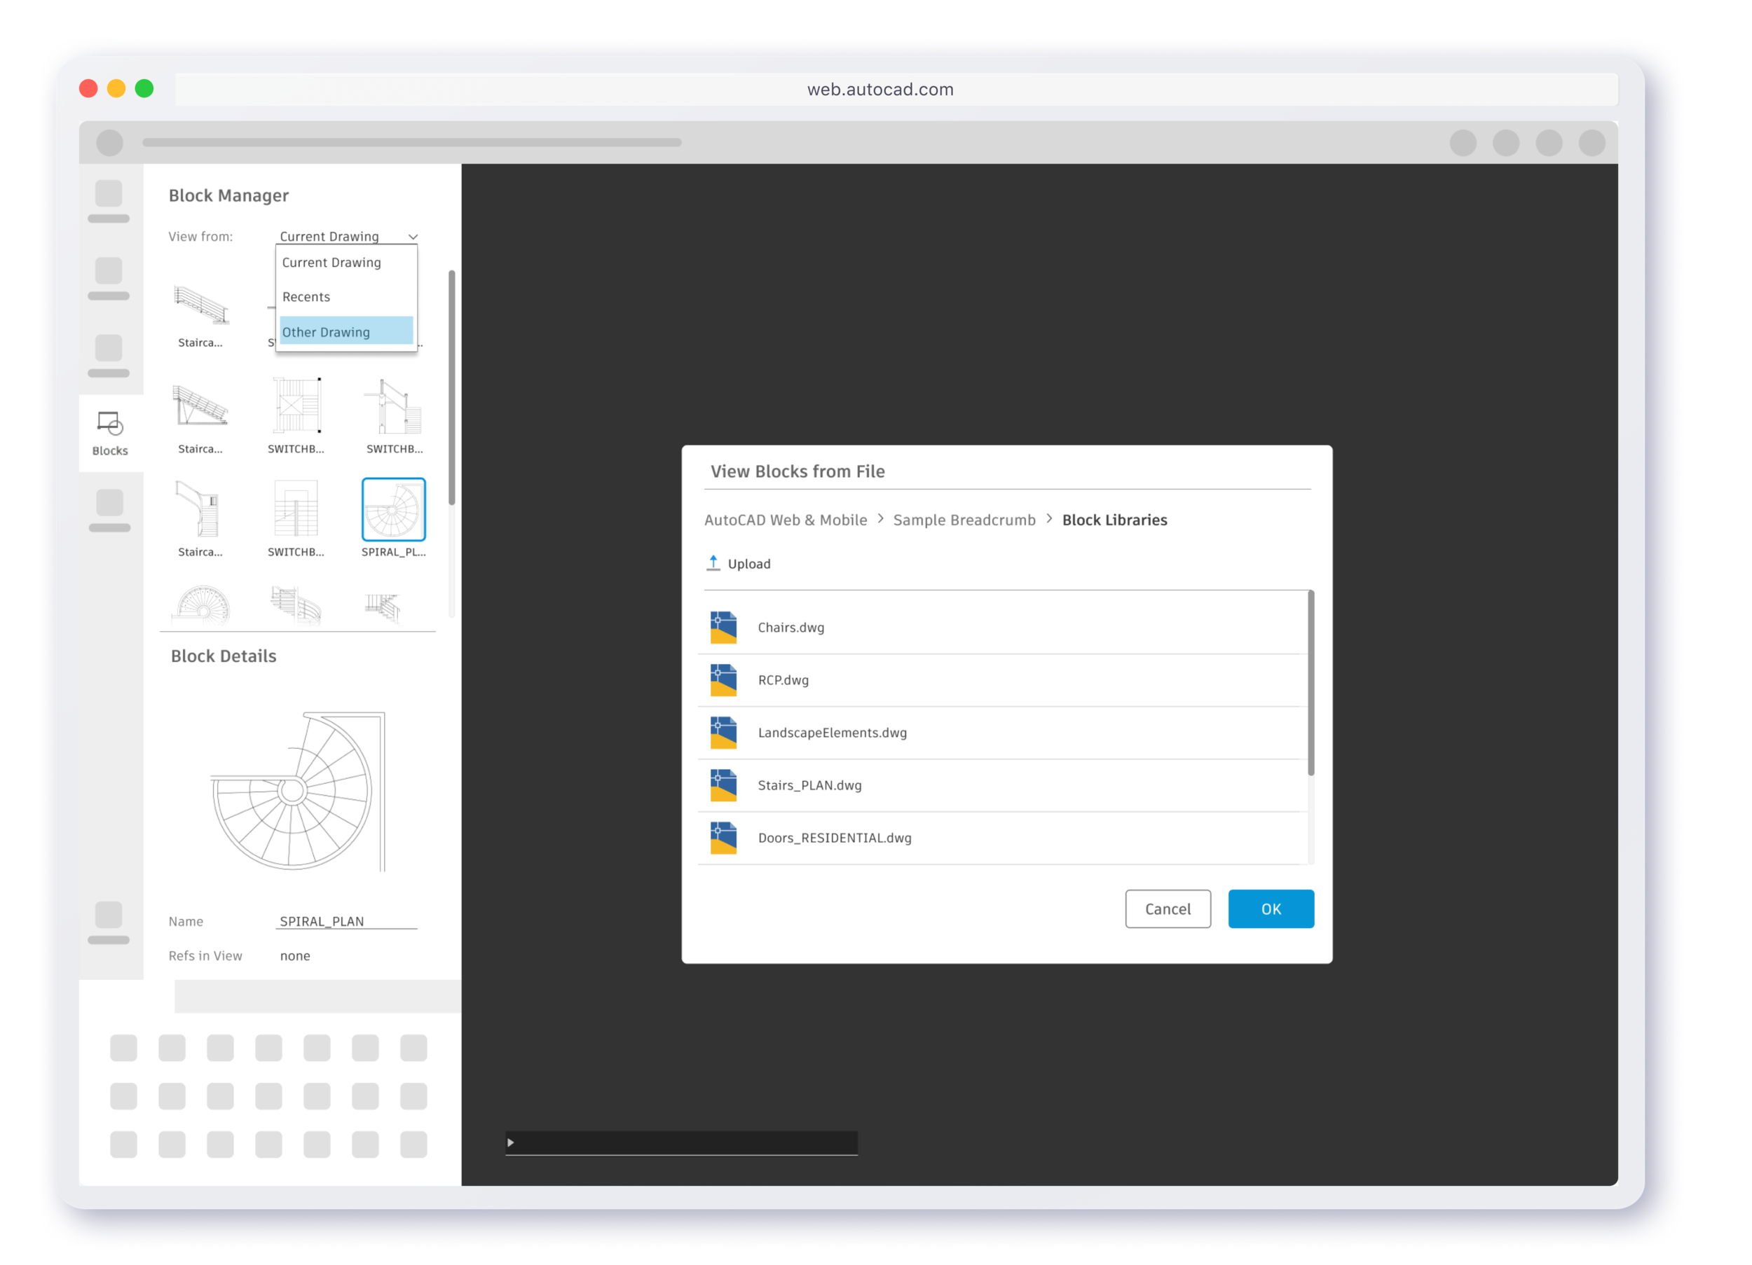The width and height of the screenshot is (1752, 1265).
Task: Select the Other Drawing option
Action: (x=326, y=331)
